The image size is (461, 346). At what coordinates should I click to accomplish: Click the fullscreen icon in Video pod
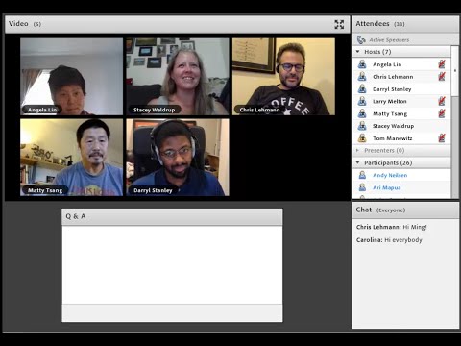pyautogui.click(x=339, y=24)
